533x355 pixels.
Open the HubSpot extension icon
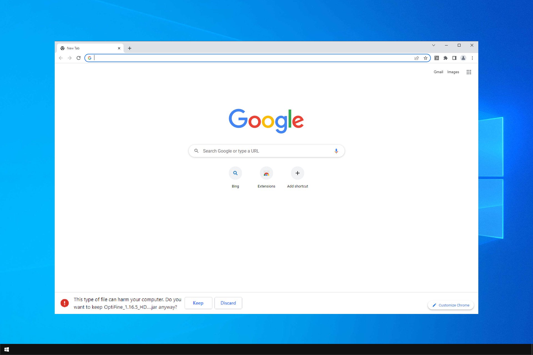click(x=437, y=58)
